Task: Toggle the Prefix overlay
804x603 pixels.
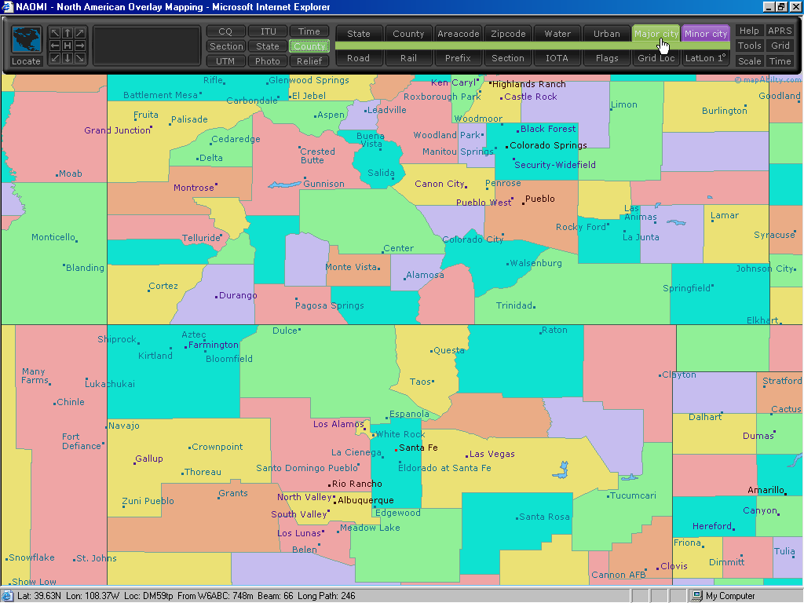Action: pyautogui.click(x=458, y=58)
